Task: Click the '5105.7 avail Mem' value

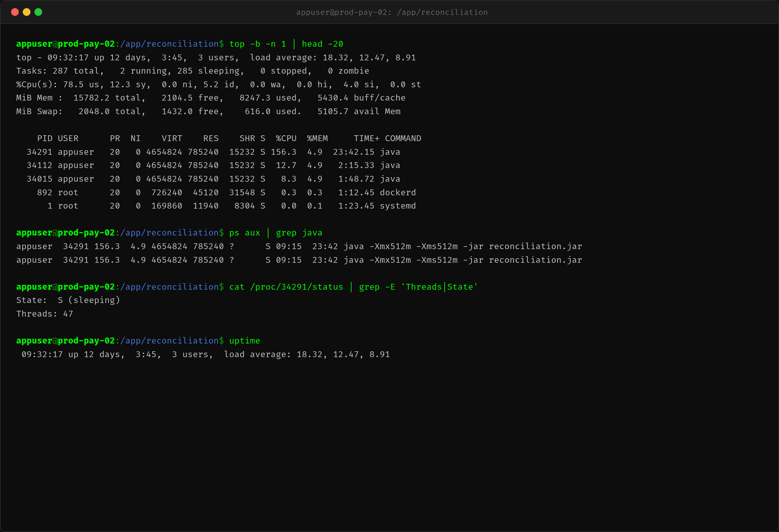Action: point(359,111)
